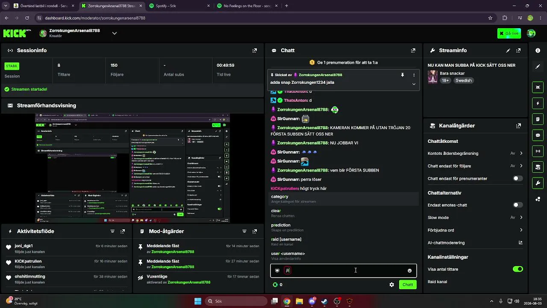
Task: Toggle the session info broadcast sidebar icon
Action: 538,151
